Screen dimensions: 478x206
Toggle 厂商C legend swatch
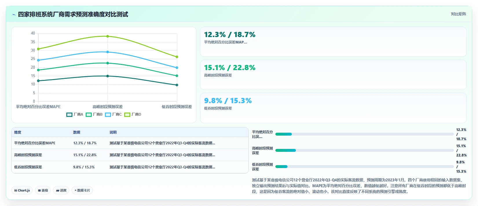click(108, 115)
